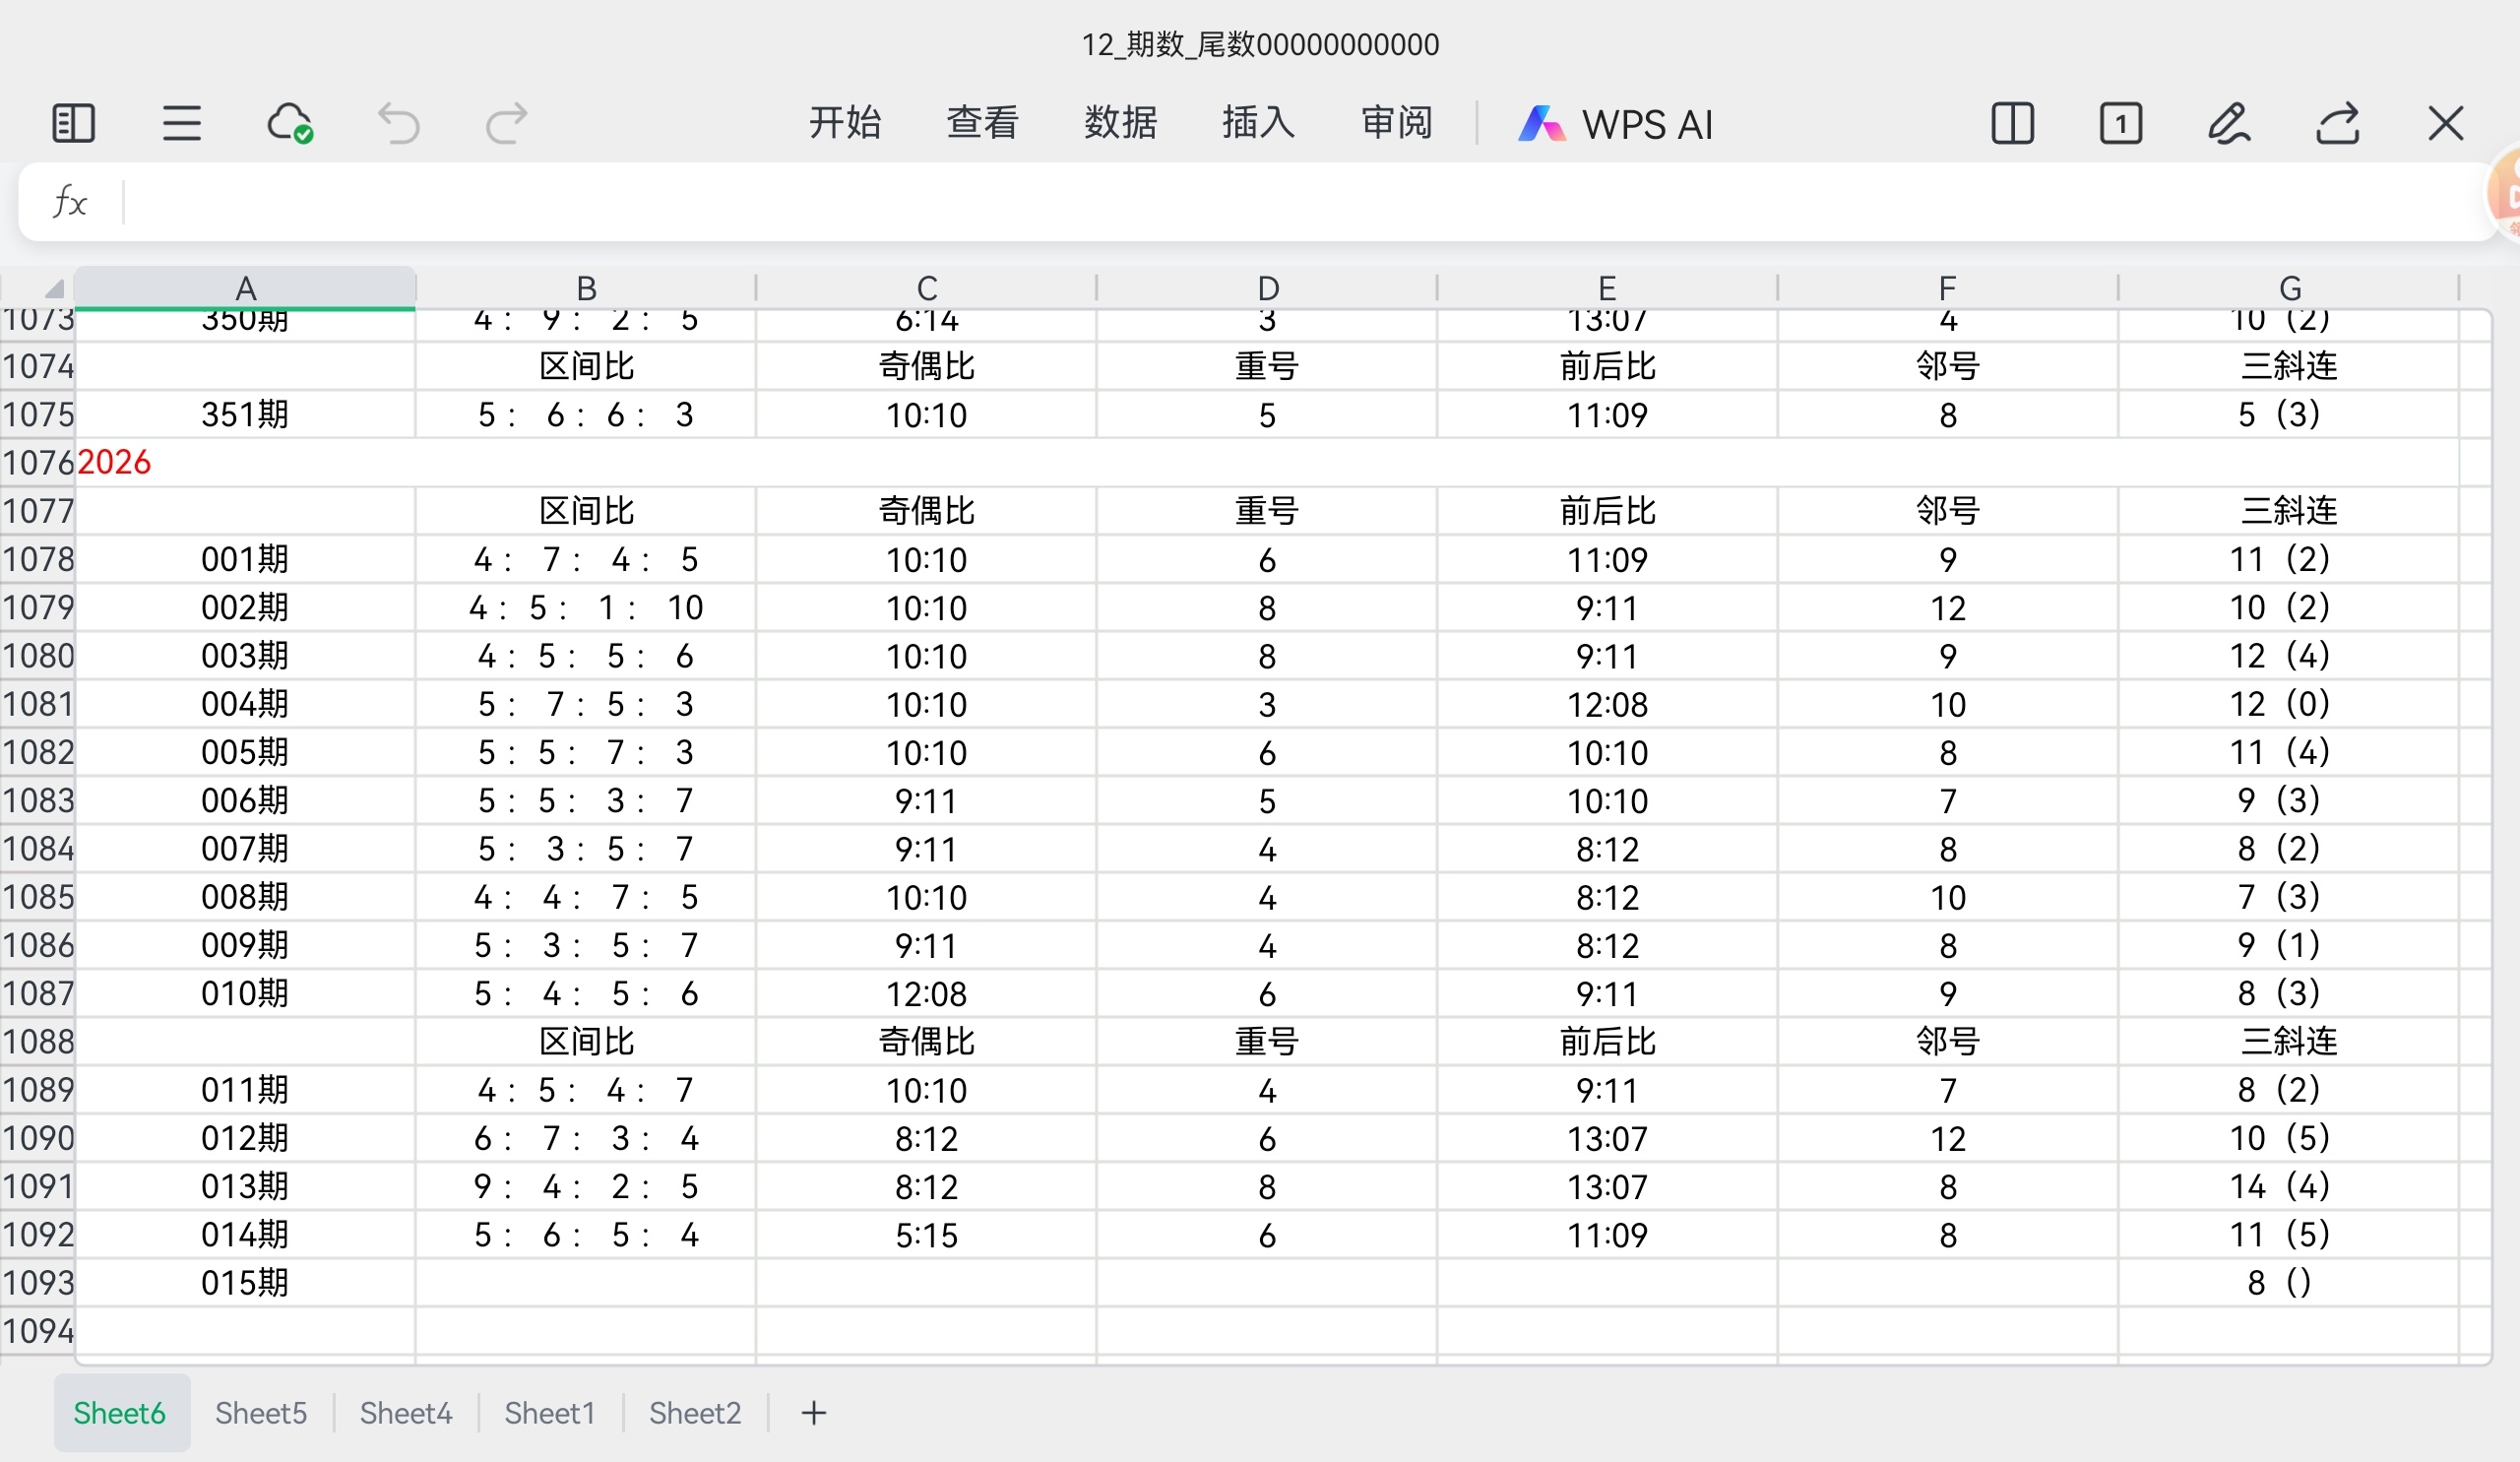
Task: Click the page count icon
Action: pyautogui.click(x=2120, y=124)
